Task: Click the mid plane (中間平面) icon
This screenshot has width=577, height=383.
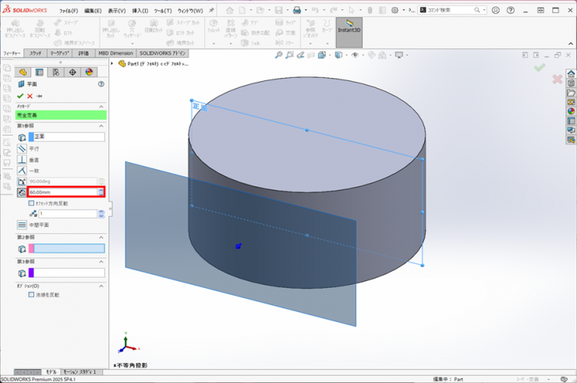Action: (22, 225)
